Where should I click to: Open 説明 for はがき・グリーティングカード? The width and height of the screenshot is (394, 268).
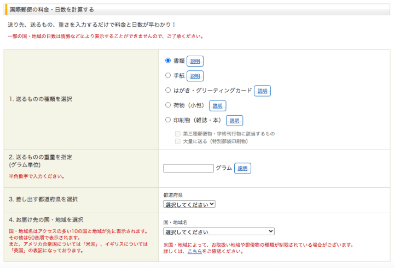pyautogui.click(x=263, y=91)
